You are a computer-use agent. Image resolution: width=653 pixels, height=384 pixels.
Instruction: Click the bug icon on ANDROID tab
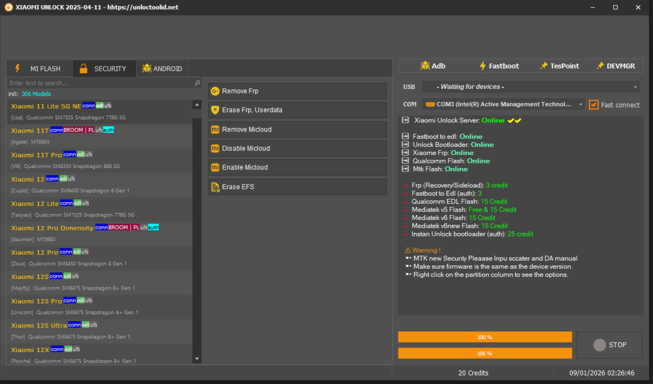(146, 68)
